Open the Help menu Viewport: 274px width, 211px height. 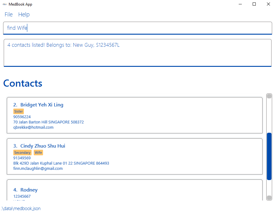(x=24, y=15)
